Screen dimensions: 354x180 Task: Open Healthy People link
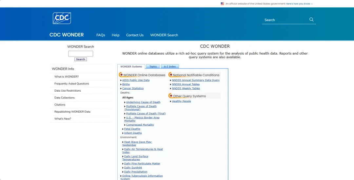pyautogui.click(x=181, y=101)
